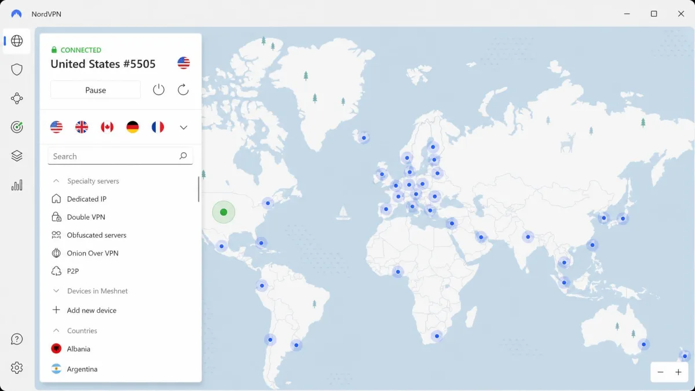
Task: Expand the recent countries chevron dropdown
Action: 184,127
